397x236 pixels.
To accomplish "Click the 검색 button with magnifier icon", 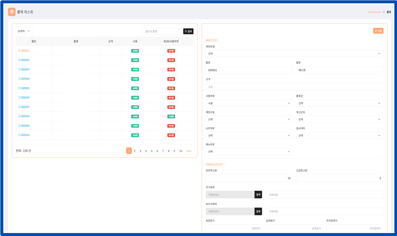I will click(188, 31).
